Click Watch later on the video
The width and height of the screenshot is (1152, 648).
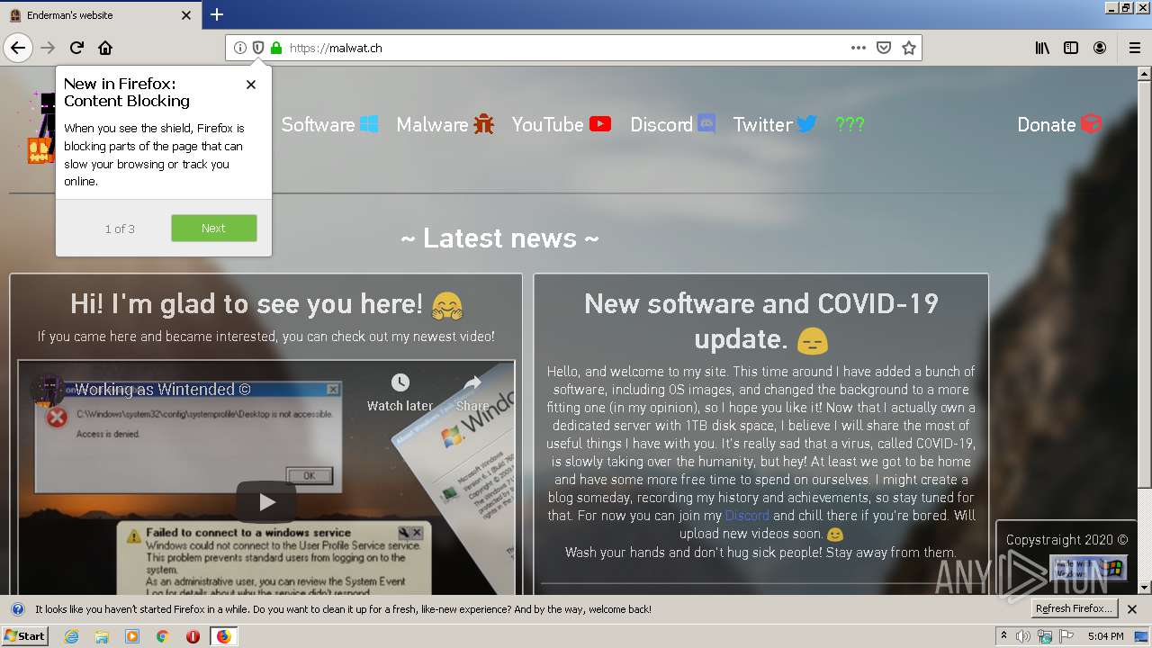click(x=400, y=393)
